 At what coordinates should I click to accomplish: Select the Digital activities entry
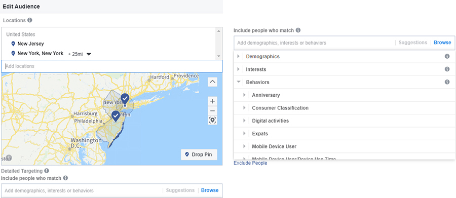270,121
